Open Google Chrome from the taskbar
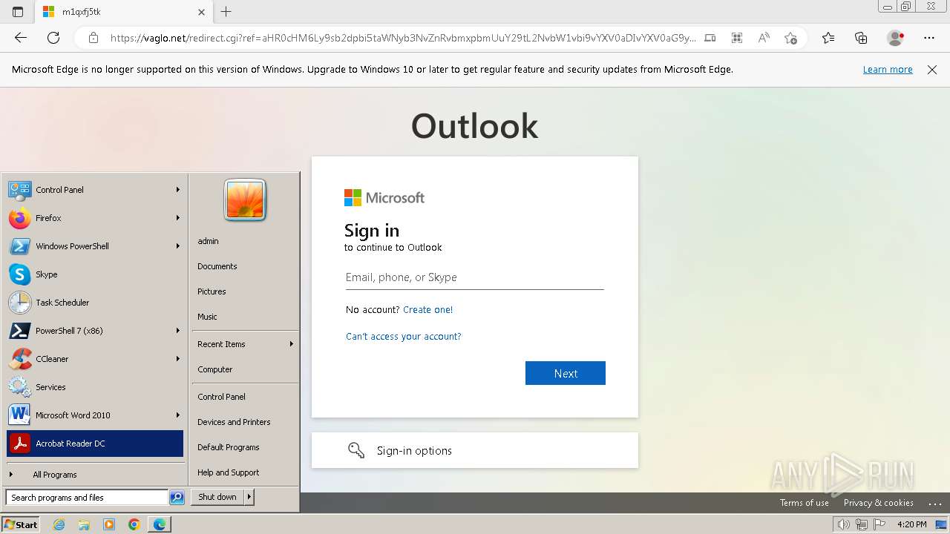This screenshot has width=950, height=534. pyautogui.click(x=134, y=524)
